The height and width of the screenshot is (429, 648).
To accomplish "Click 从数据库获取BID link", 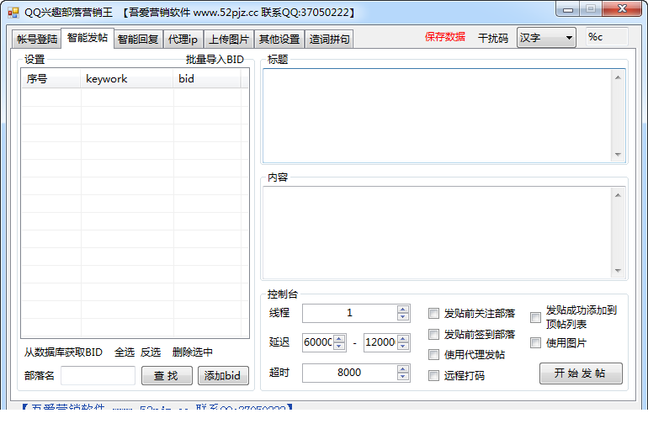I will (x=63, y=352).
